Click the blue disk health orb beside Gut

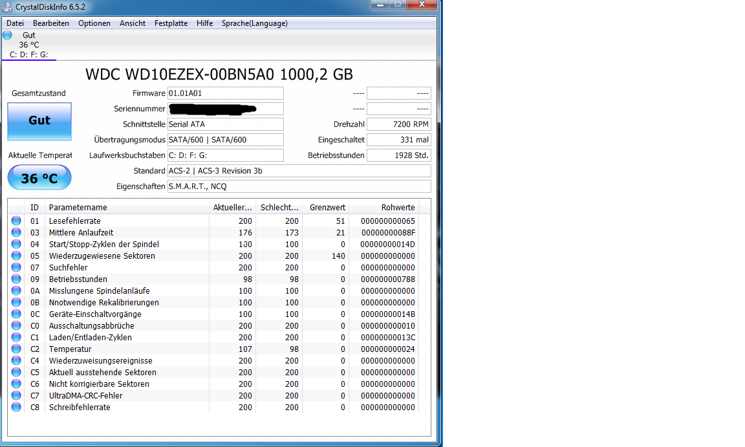click(x=7, y=35)
